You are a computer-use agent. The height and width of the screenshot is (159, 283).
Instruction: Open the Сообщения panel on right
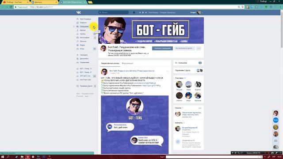[188, 63]
